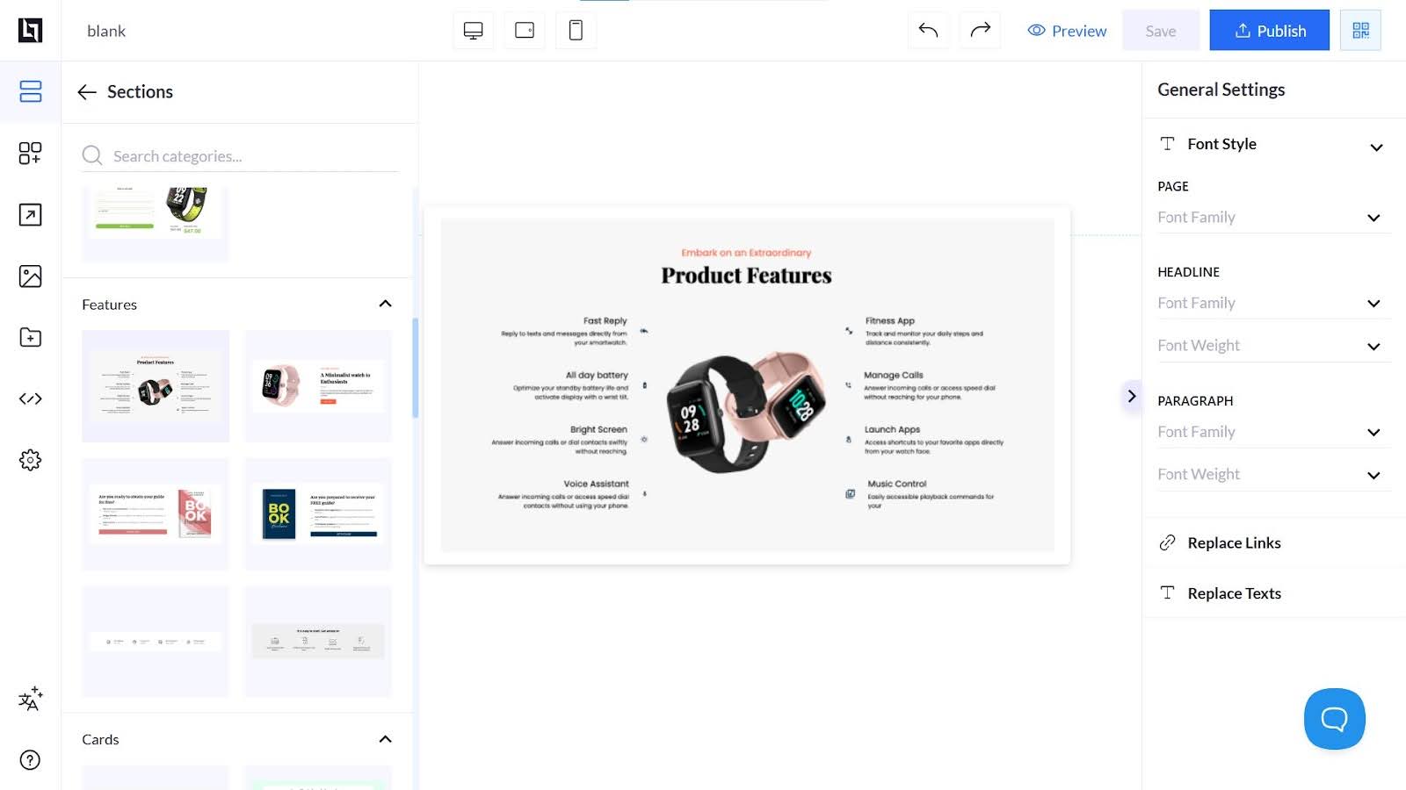Select the green watch product thumbnail above Features
1406x790 pixels.
click(156, 223)
